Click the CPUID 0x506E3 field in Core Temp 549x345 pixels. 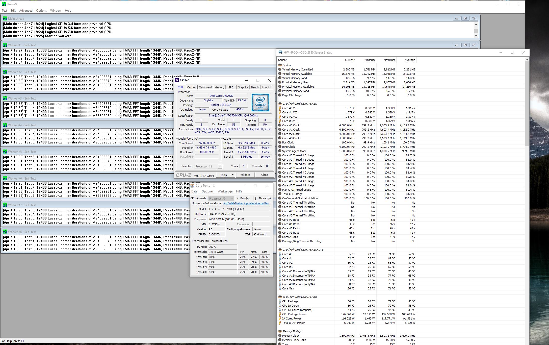(217, 234)
